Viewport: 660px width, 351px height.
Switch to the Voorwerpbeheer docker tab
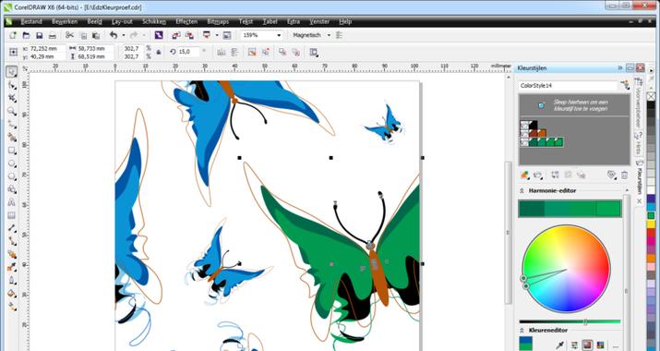point(639,103)
